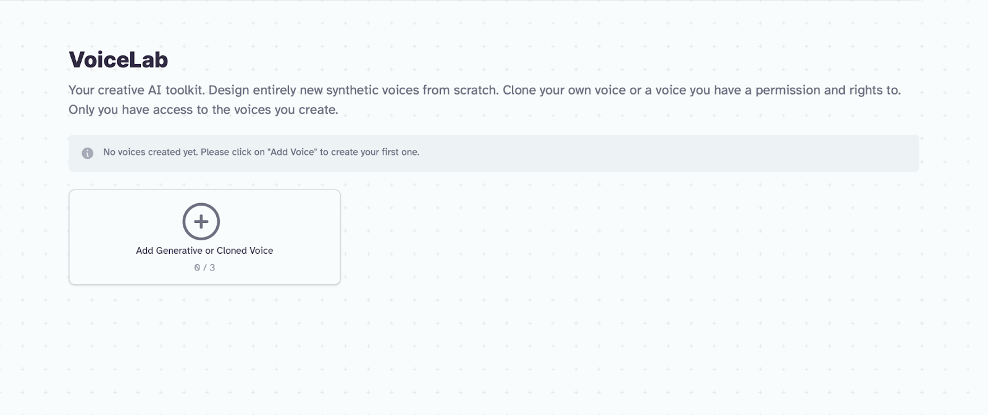Click "Your creative AI toolkit" description text
This screenshot has width=988, height=415.
coord(136,90)
